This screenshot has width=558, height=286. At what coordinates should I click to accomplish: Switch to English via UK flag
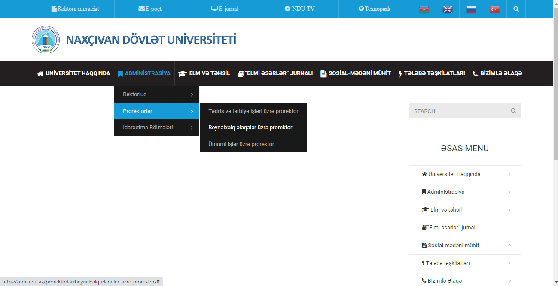click(448, 9)
